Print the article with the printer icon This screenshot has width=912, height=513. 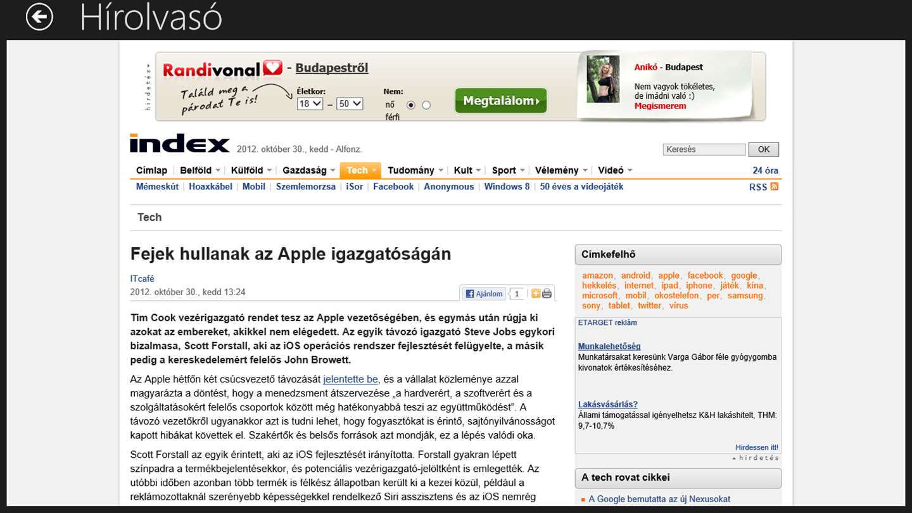coord(547,293)
